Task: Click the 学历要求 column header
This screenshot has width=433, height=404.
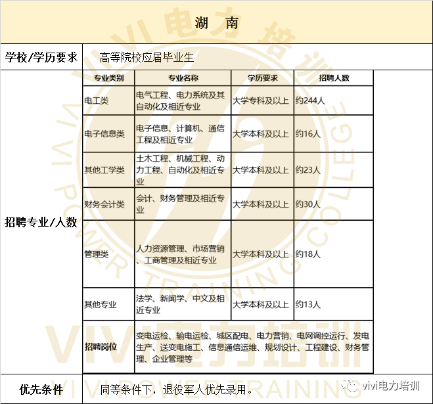Action: pos(263,78)
